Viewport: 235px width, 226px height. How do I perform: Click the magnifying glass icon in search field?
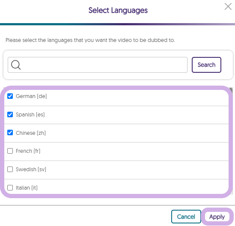click(x=16, y=65)
